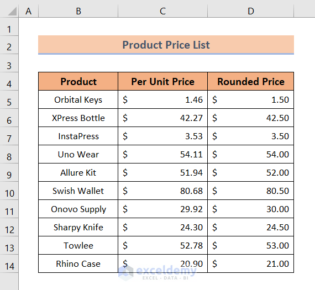Click the Per Unit Price header cell
Image resolution: width=315 pixels, height=290 pixels.
click(162, 81)
